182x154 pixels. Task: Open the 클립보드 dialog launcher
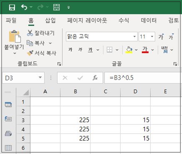(59, 64)
